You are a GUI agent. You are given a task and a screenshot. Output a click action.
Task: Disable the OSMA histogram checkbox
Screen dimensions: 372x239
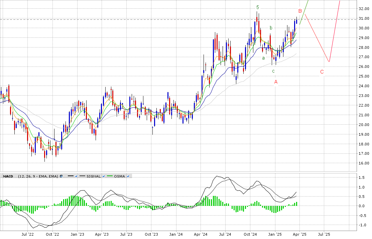[x=128, y=176]
